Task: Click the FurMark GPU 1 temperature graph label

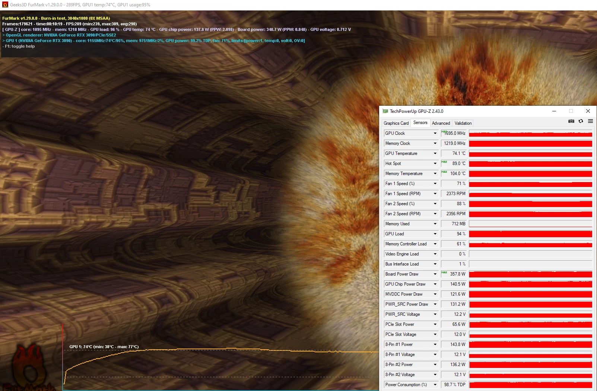Action: tap(104, 347)
